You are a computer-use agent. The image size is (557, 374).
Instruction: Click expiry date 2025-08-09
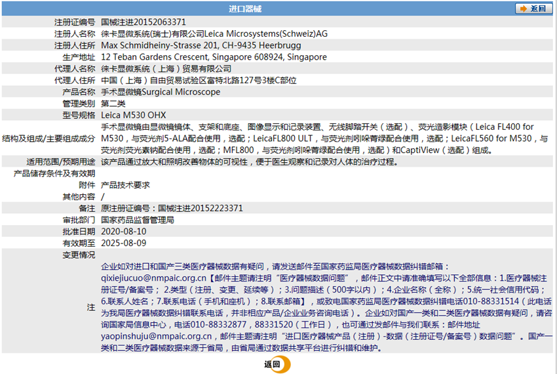[x=124, y=243]
